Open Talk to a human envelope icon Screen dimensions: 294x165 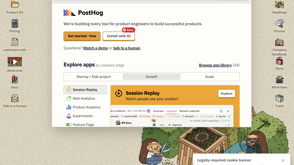(x=15, y=98)
